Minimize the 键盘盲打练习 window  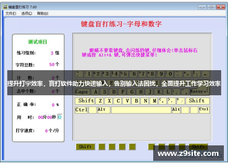[x=202, y=7]
